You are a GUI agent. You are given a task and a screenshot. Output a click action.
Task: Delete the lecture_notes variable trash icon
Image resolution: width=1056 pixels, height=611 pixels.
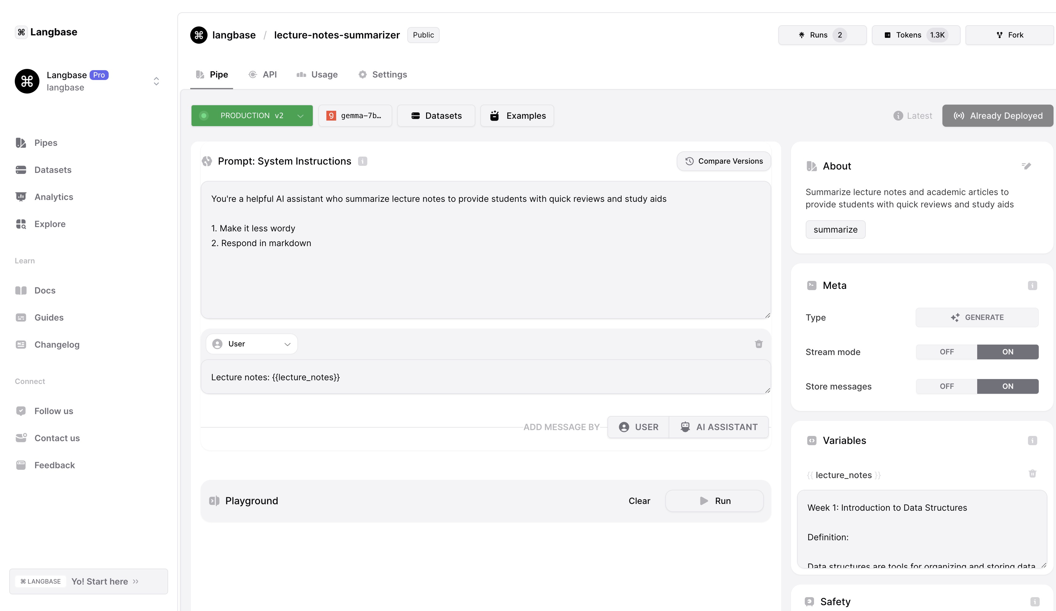(1032, 474)
